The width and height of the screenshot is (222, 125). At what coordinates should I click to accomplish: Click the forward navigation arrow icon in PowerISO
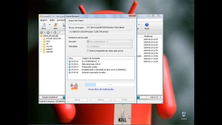(x=48, y=32)
